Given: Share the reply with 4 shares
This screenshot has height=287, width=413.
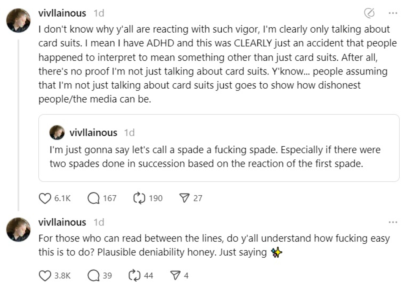Looking at the screenshot, I should click(175, 275).
